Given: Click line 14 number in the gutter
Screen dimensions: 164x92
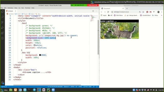Looking at the screenshot, I should (x=10, y=38).
